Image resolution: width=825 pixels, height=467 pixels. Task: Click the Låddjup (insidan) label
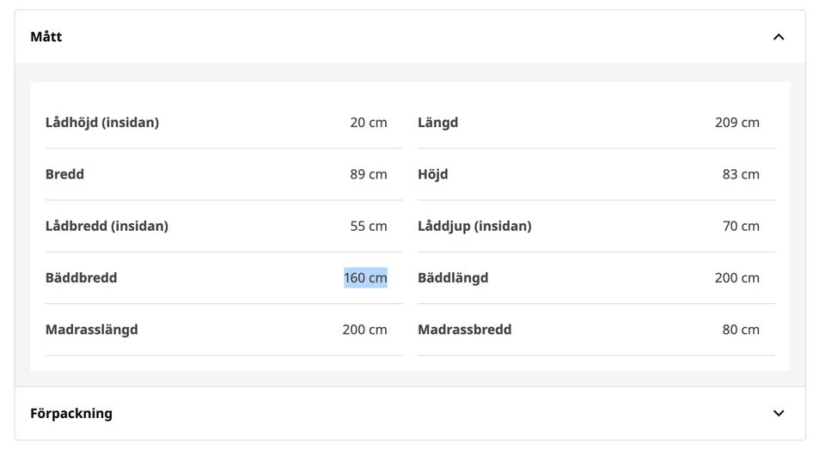click(x=474, y=226)
